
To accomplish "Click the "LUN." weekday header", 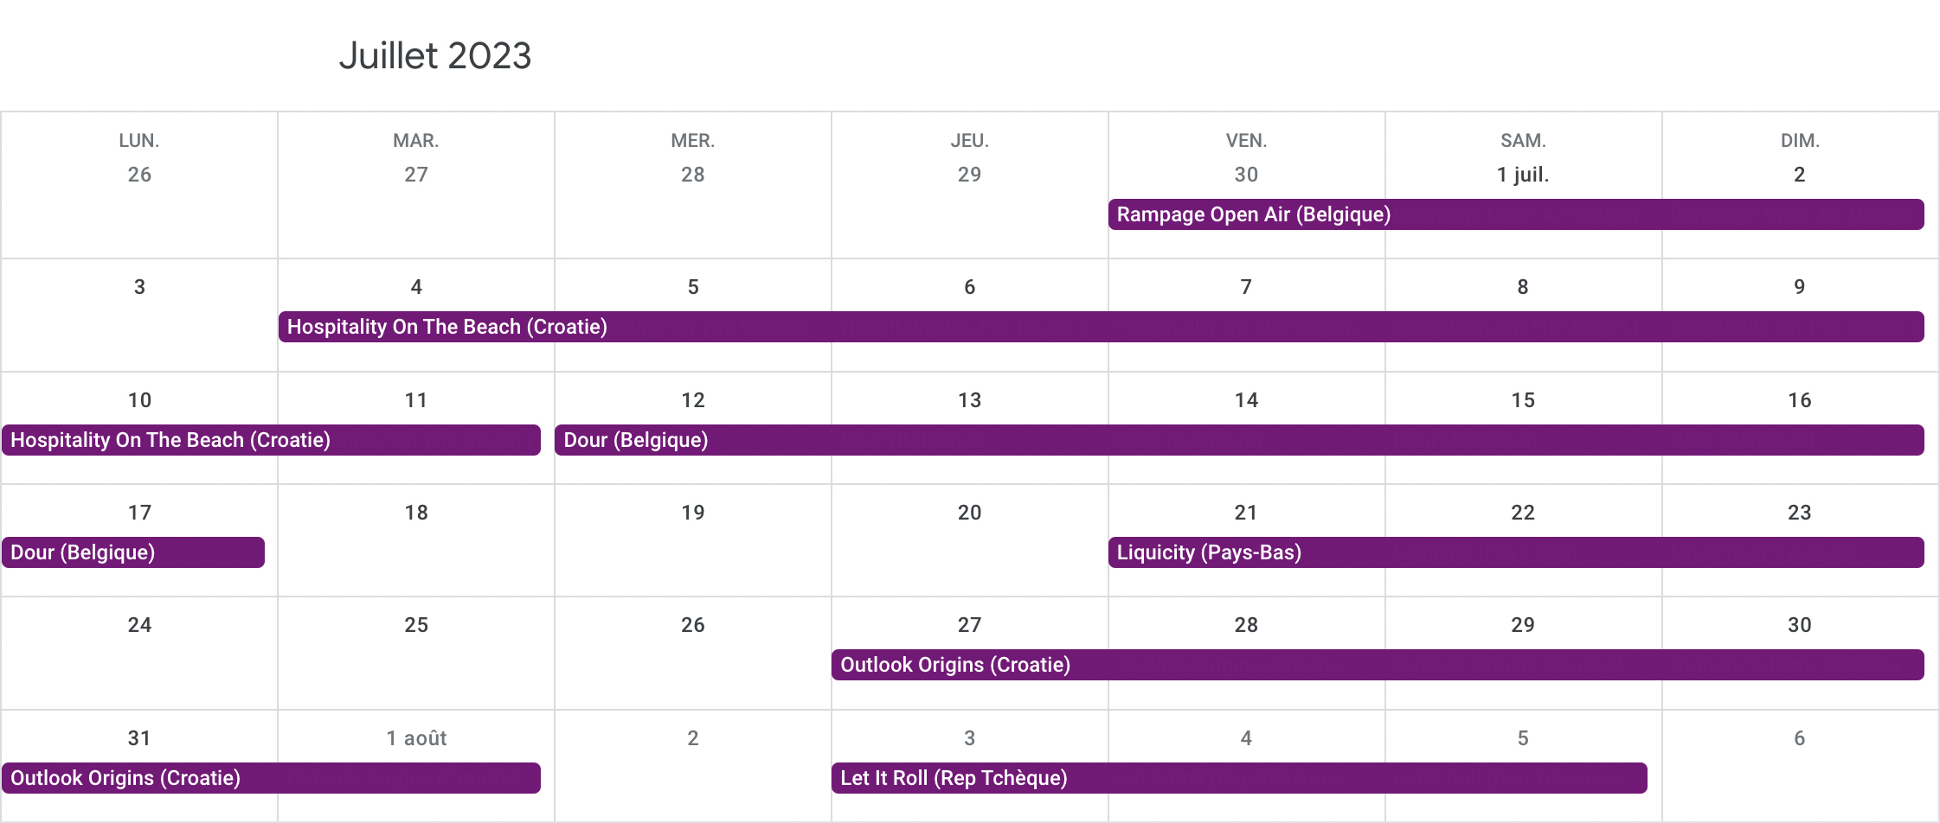I will coord(139,141).
